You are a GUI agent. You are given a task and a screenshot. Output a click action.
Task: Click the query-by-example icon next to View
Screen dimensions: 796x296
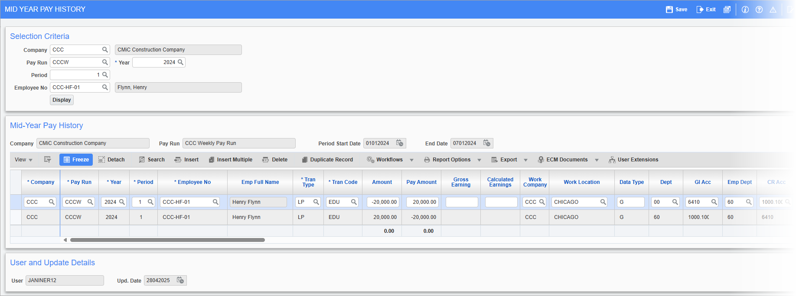(48, 160)
